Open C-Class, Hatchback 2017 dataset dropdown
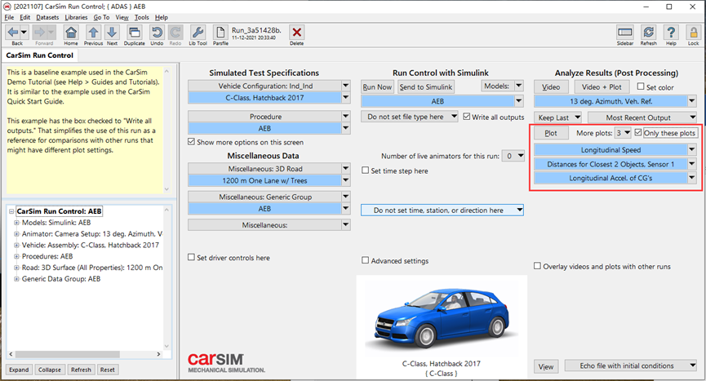 pos(346,98)
